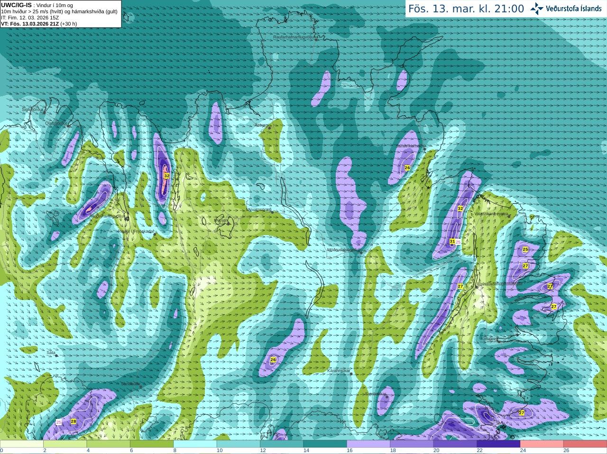This screenshot has height=454, width=607.
Task: Click the yellow 31 gust marker
Action: (x=452, y=242)
